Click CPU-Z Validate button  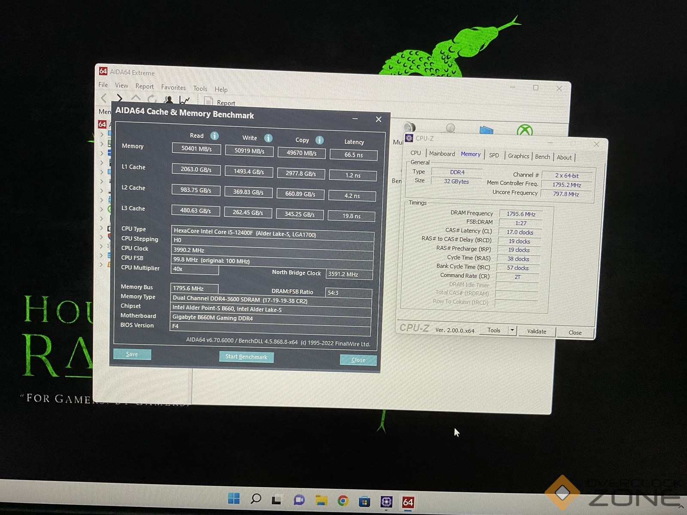point(537,331)
